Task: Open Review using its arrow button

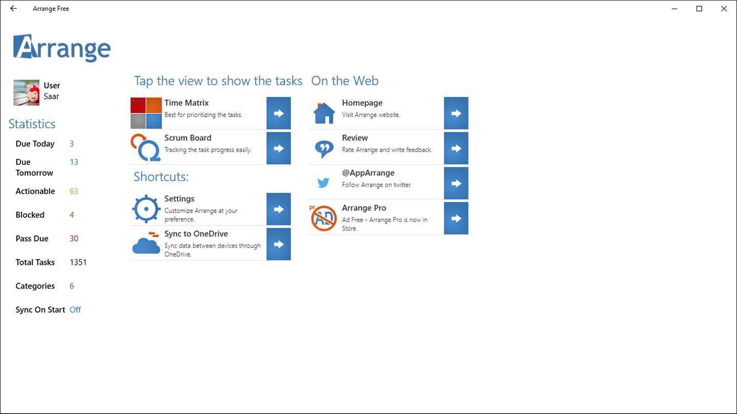Action: pyautogui.click(x=456, y=148)
